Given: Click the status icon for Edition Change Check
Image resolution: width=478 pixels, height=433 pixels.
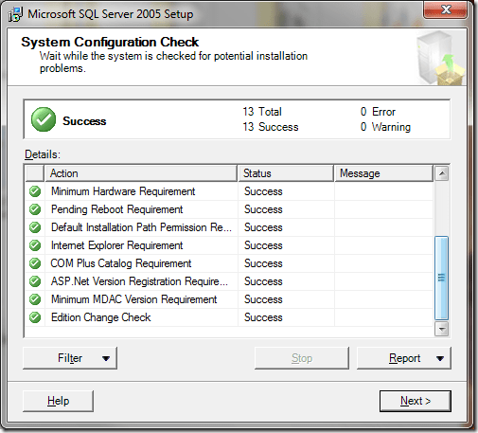Looking at the screenshot, I should coord(35,317).
